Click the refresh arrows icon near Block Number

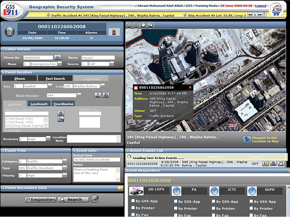point(98,95)
